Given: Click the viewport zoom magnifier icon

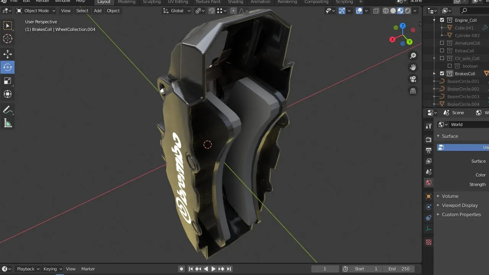Looking at the screenshot, I should click(x=413, y=56).
